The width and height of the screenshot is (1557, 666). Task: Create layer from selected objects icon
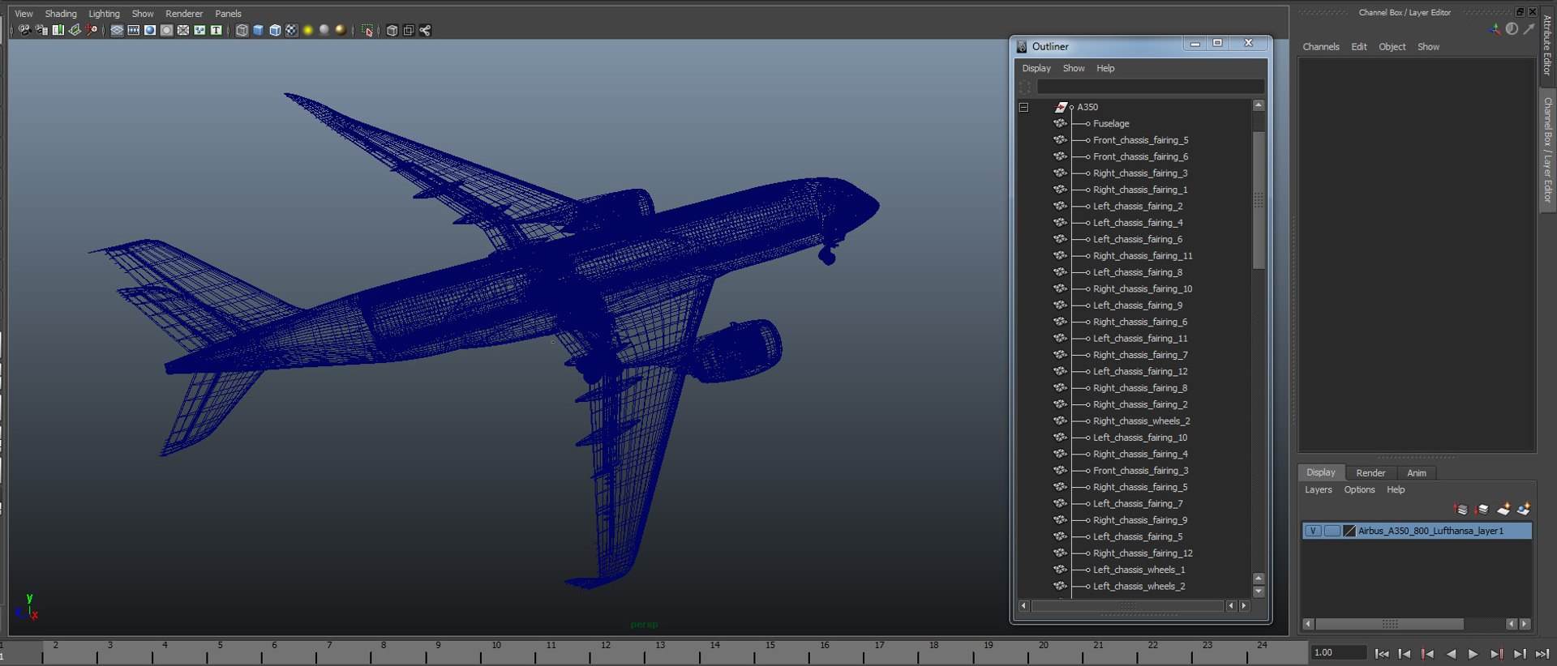click(x=1524, y=510)
